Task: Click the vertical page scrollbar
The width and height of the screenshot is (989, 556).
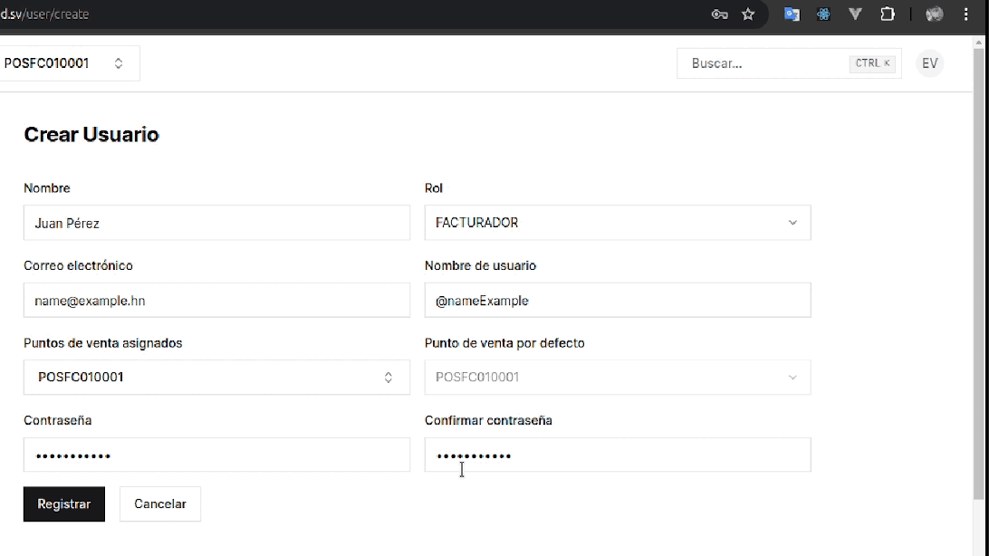Action: click(984, 272)
